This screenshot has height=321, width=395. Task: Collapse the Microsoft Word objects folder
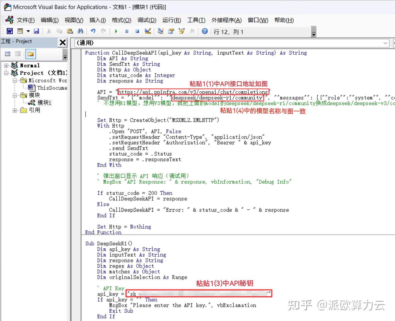pos(15,81)
